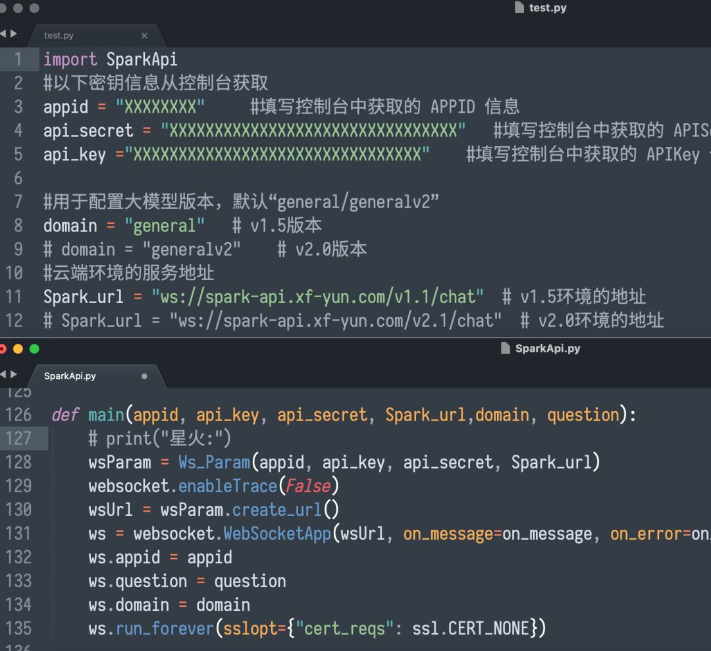Image resolution: width=711 pixels, height=651 pixels.
Task: Click the 'def' keyword on line 126
Action: coord(66,415)
